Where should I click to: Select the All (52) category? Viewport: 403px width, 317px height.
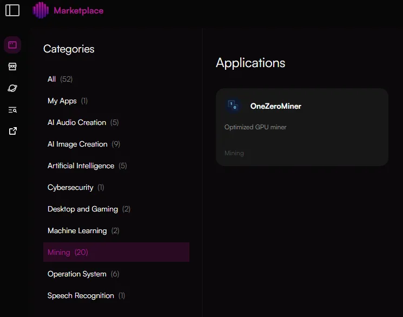click(116, 79)
